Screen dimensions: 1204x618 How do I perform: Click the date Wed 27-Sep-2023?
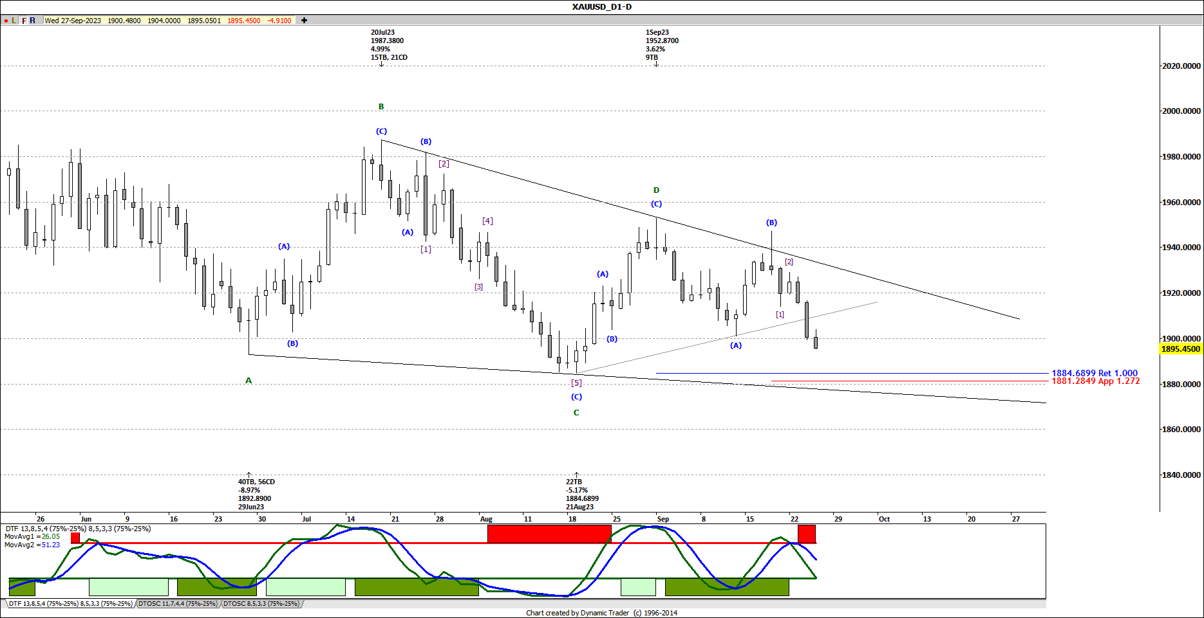[73, 21]
